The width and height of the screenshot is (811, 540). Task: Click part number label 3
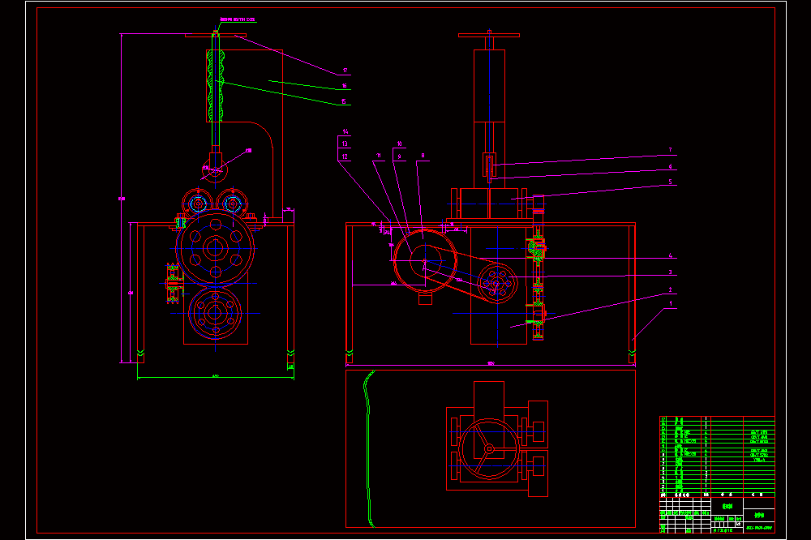[x=671, y=272]
